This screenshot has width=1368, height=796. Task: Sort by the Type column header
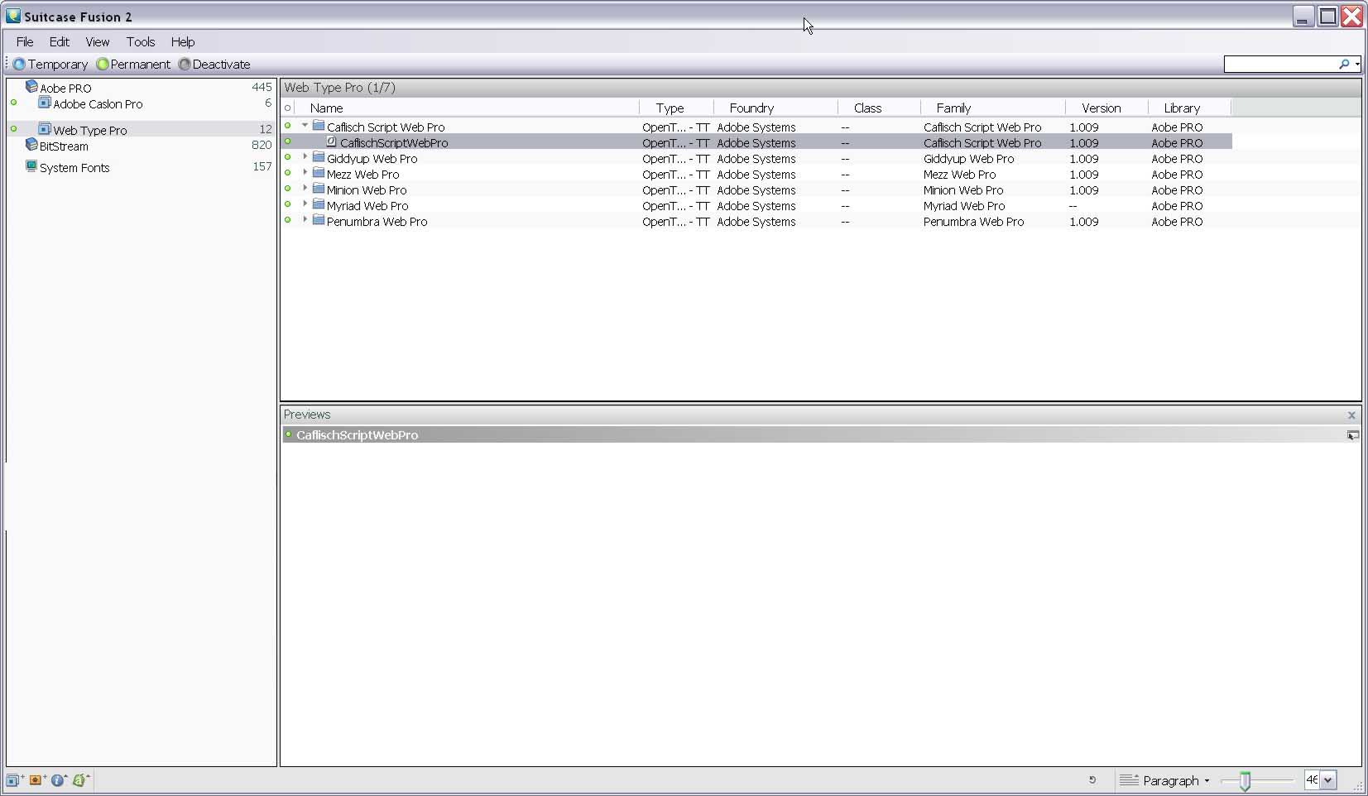pos(676,108)
